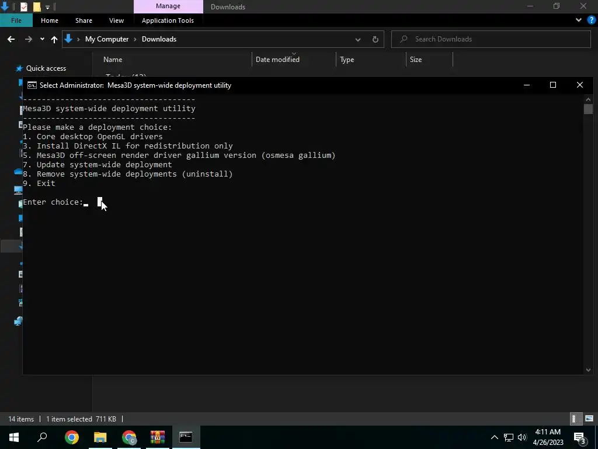598x449 pixels.
Task: Click the 'Update system-wide deployment' line
Action: (98, 164)
